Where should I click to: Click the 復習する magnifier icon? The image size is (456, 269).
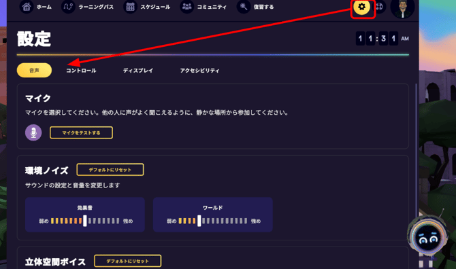click(244, 7)
